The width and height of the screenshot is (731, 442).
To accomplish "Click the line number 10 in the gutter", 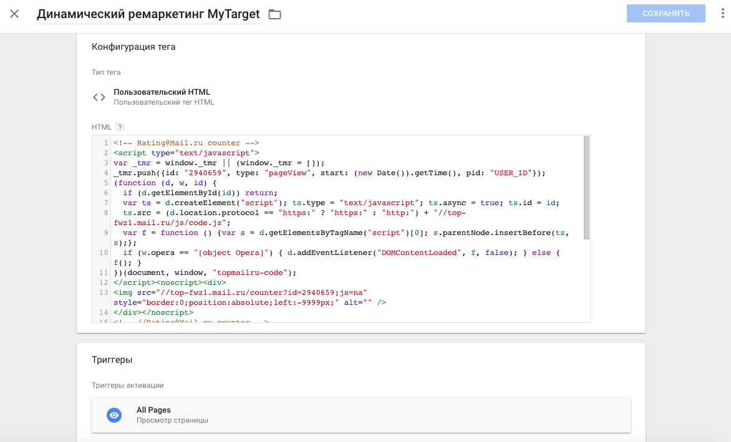I will pyautogui.click(x=103, y=252).
